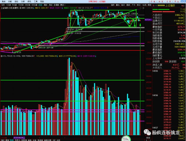This screenshot has width=186, height=141.
Task: Select the 60分钟 period tab
Action: (x=34, y=5)
